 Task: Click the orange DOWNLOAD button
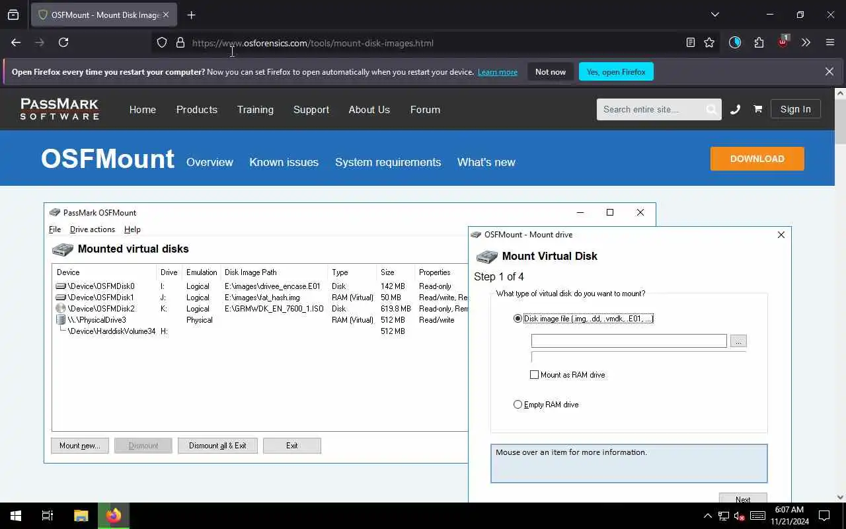click(757, 159)
